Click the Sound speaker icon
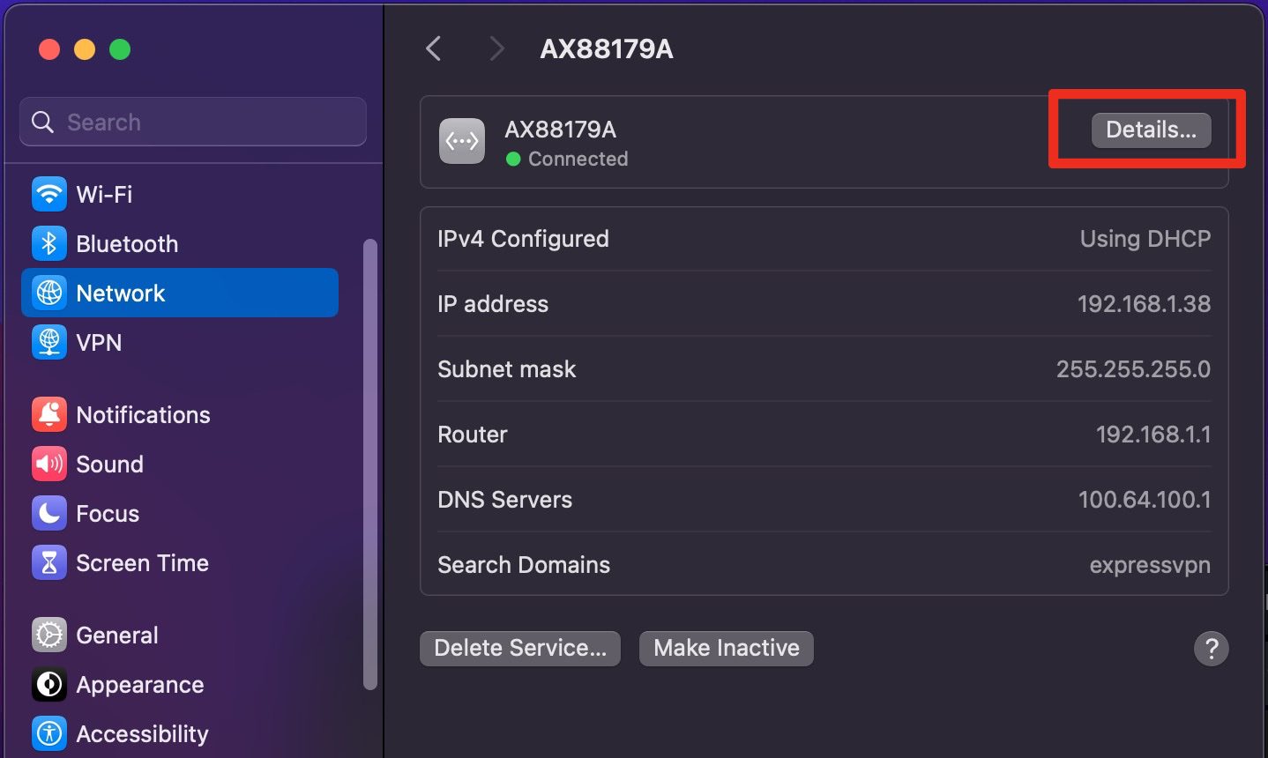This screenshot has width=1268, height=758. point(49,464)
